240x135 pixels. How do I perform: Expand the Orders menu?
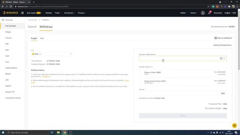point(193,13)
